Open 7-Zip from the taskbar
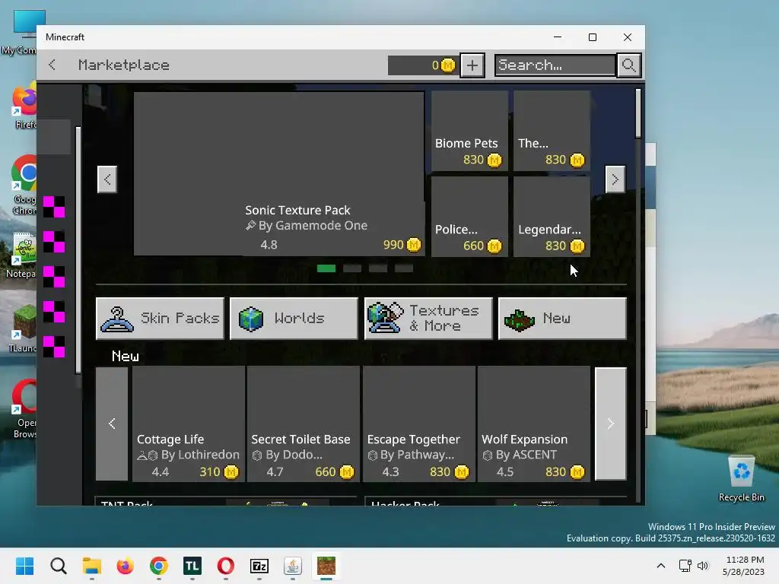779x584 pixels. click(x=259, y=566)
